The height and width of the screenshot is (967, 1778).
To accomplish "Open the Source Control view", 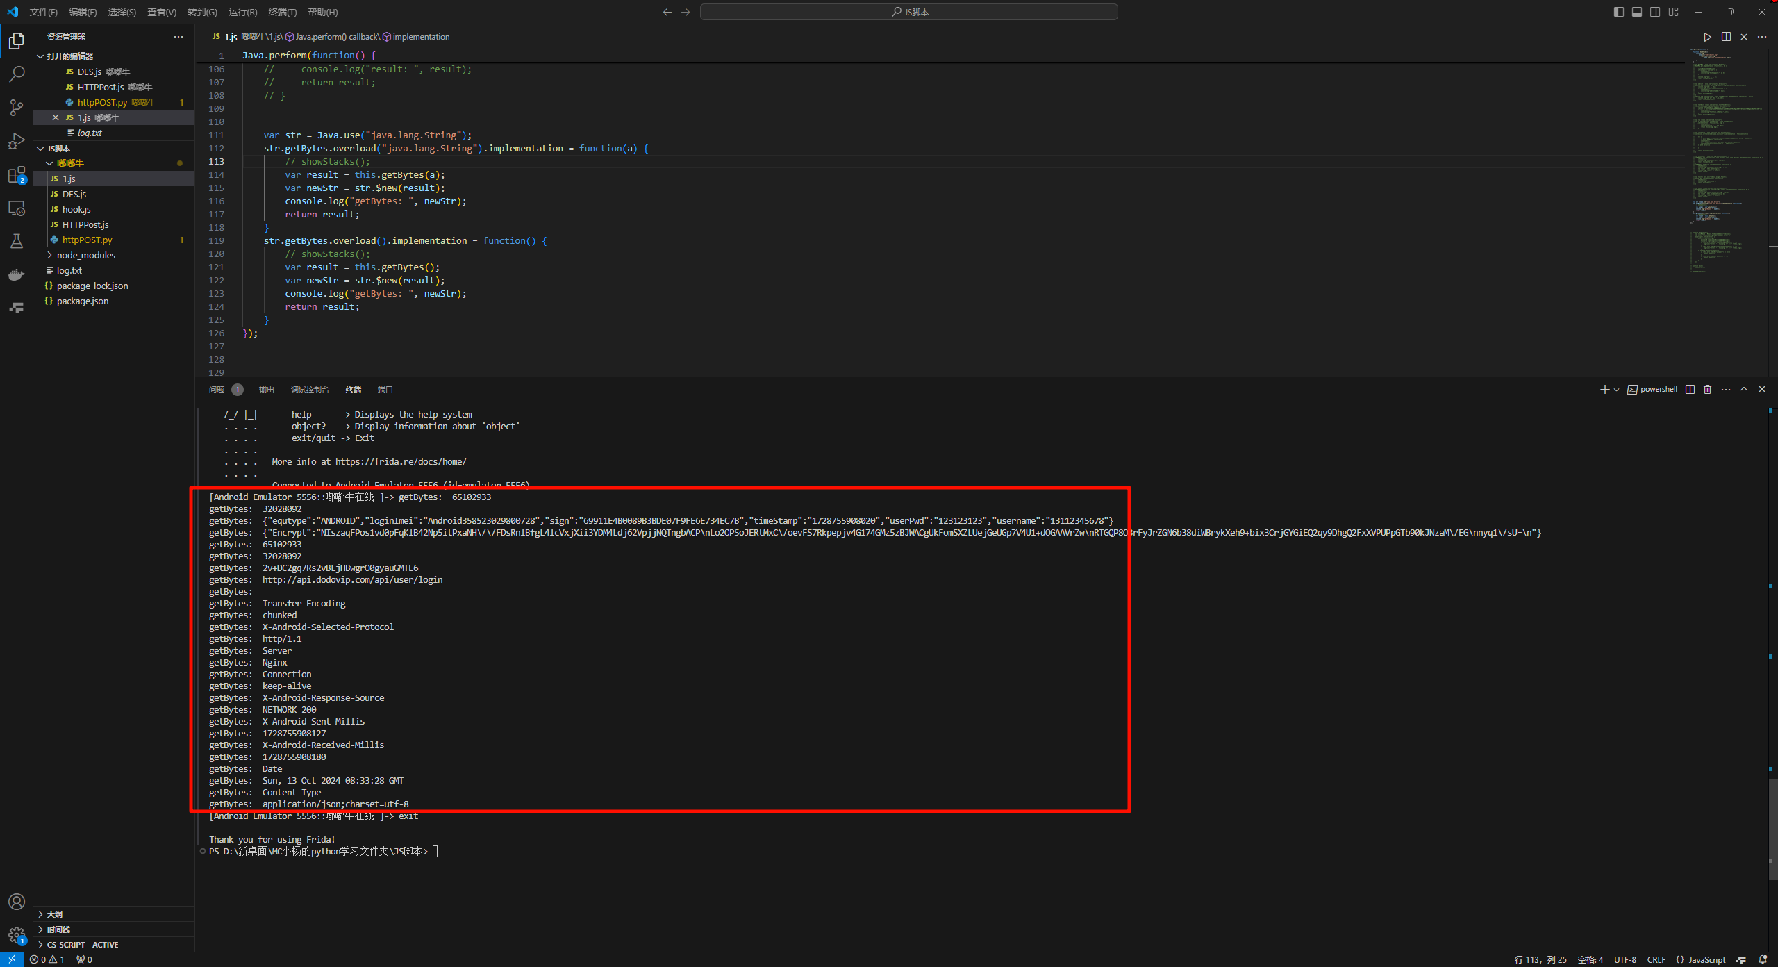I will tap(17, 107).
